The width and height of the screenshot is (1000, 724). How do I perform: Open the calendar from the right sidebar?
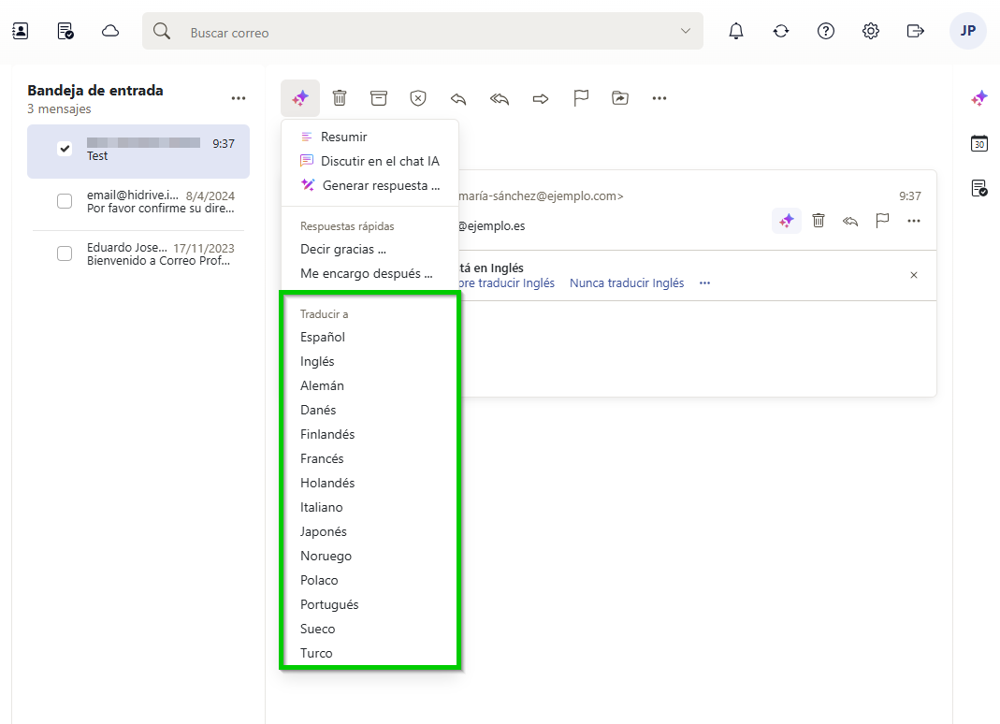(978, 143)
